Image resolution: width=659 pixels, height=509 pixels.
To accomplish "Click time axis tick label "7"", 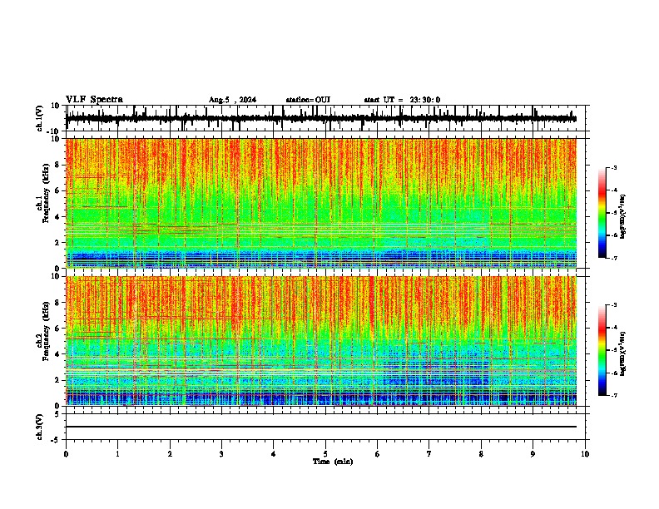I will (429, 454).
